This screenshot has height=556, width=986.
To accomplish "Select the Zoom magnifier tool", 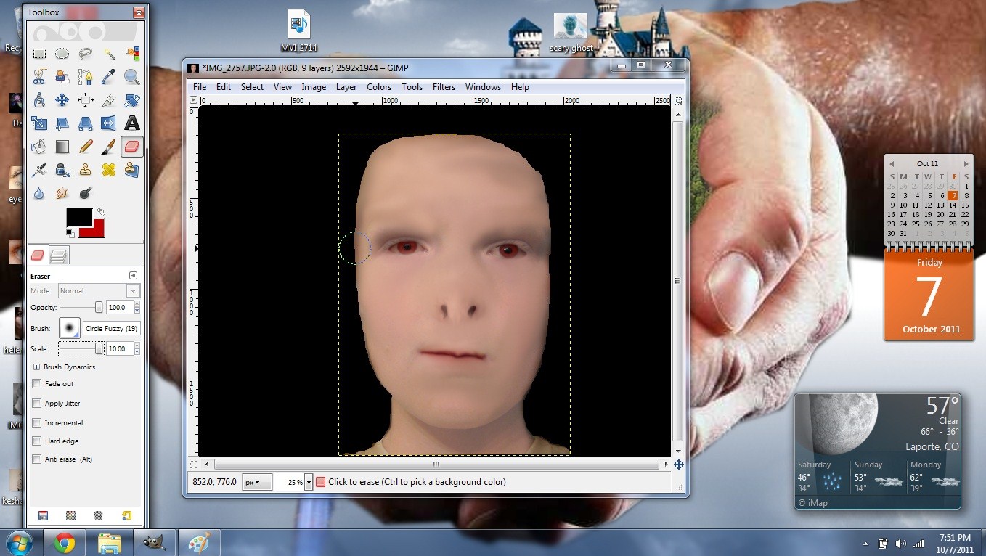I will point(132,77).
